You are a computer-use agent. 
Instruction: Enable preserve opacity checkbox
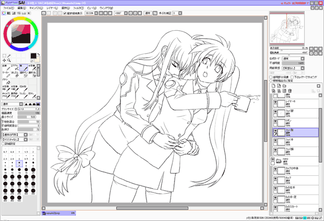click(x=271, y=77)
